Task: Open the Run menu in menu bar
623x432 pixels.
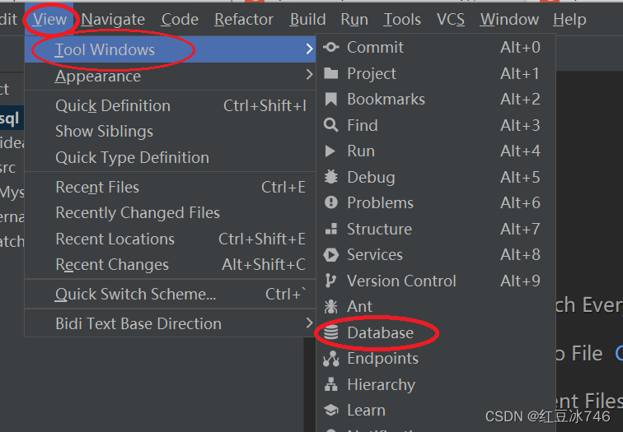Action: click(354, 20)
